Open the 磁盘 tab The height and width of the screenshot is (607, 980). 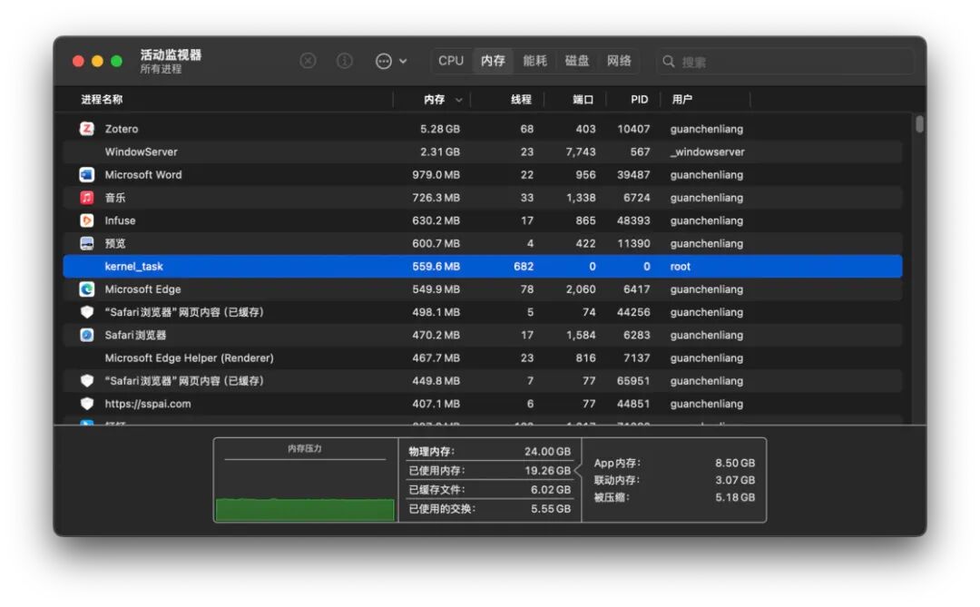tap(577, 61)
